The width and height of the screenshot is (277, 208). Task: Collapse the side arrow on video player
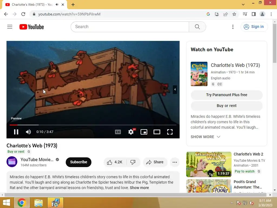[175, 89]
